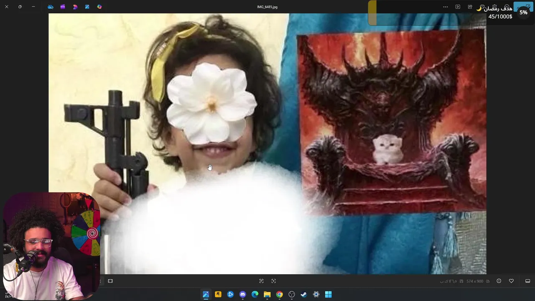Click the zoom-to-fit icon at bottom center
The height and width of the screenshot is (301, 535).
(261, 281)
